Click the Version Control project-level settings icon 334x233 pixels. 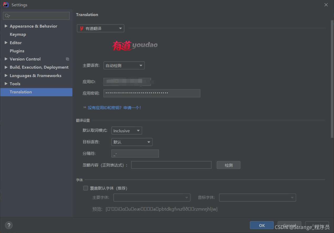pyautogui.click(x=67, y=59)
